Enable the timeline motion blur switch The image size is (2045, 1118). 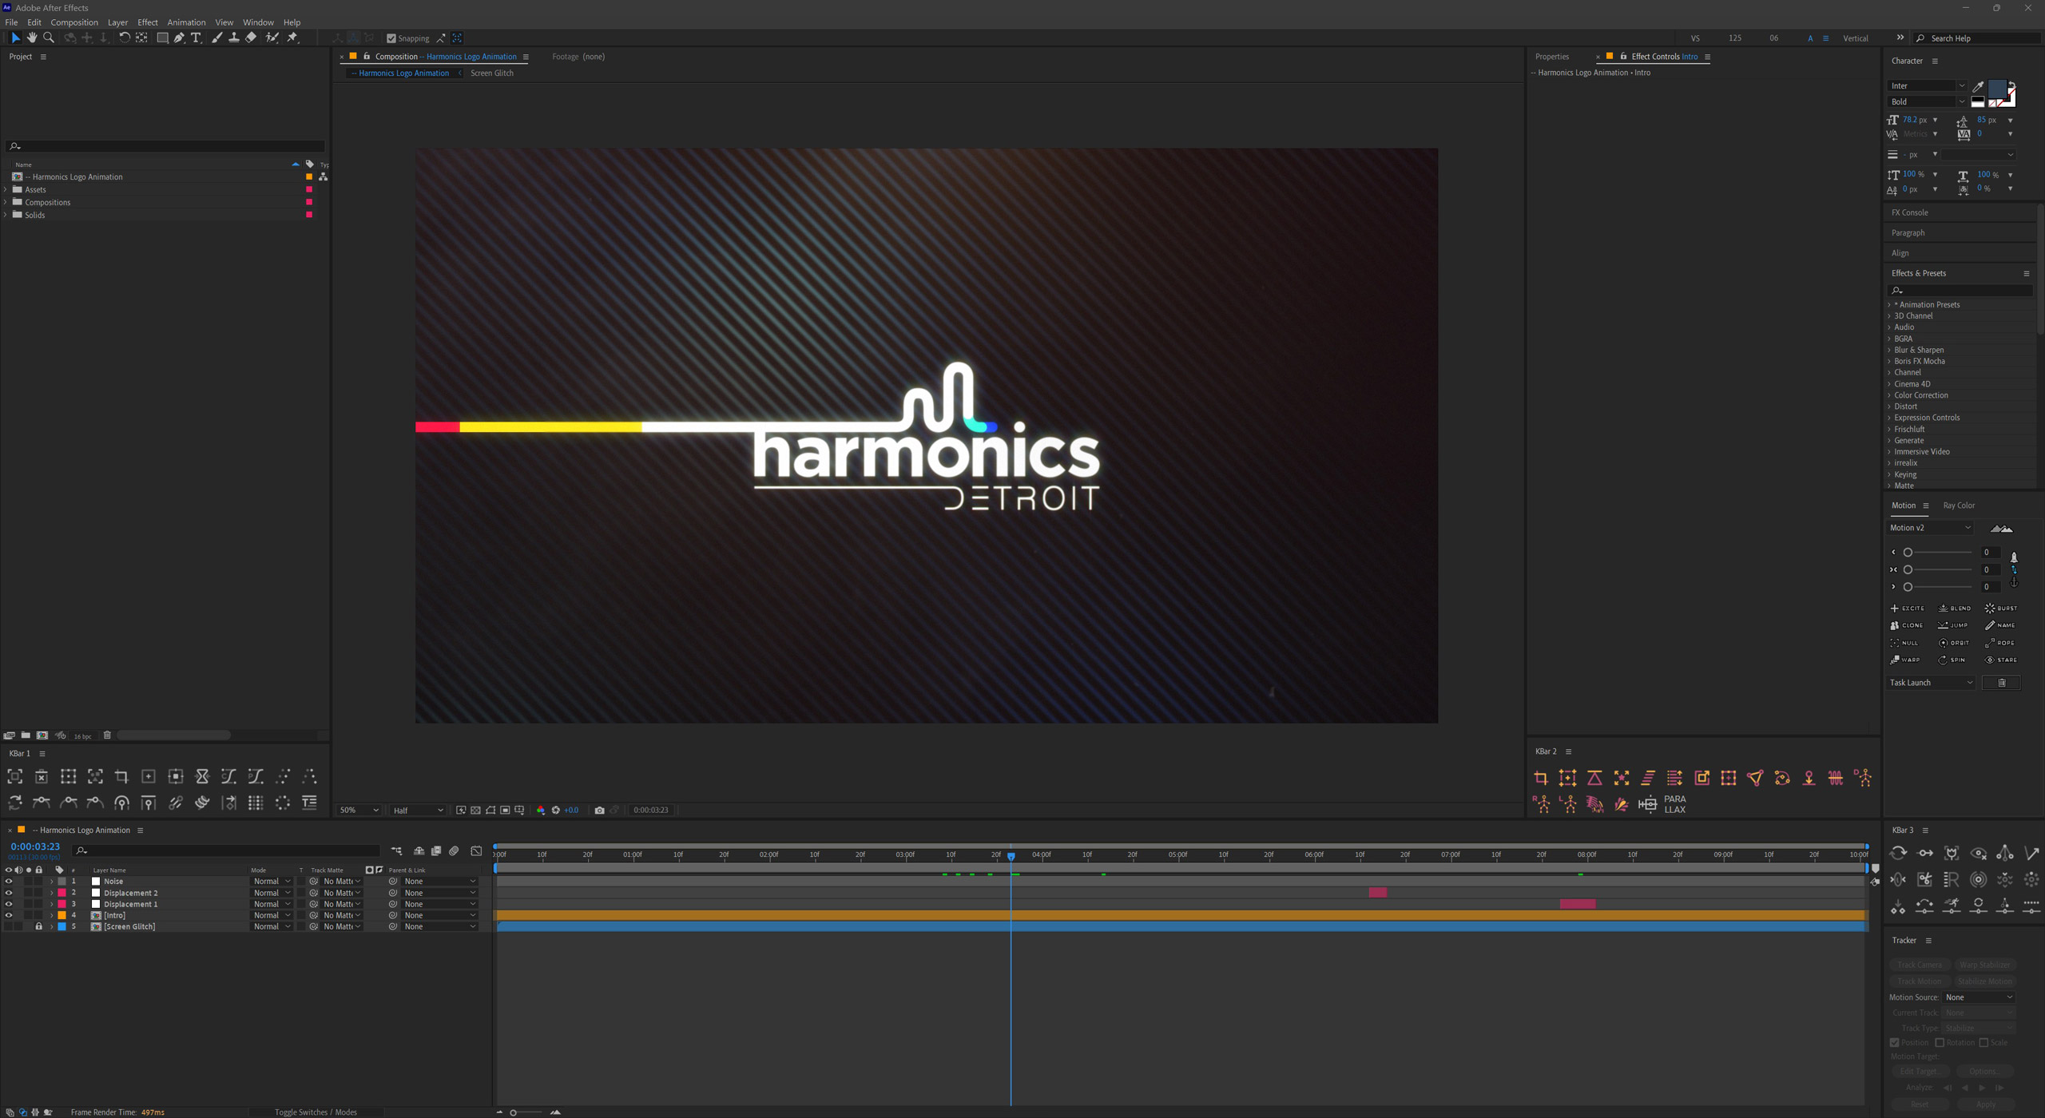click(x=454, y=851)
